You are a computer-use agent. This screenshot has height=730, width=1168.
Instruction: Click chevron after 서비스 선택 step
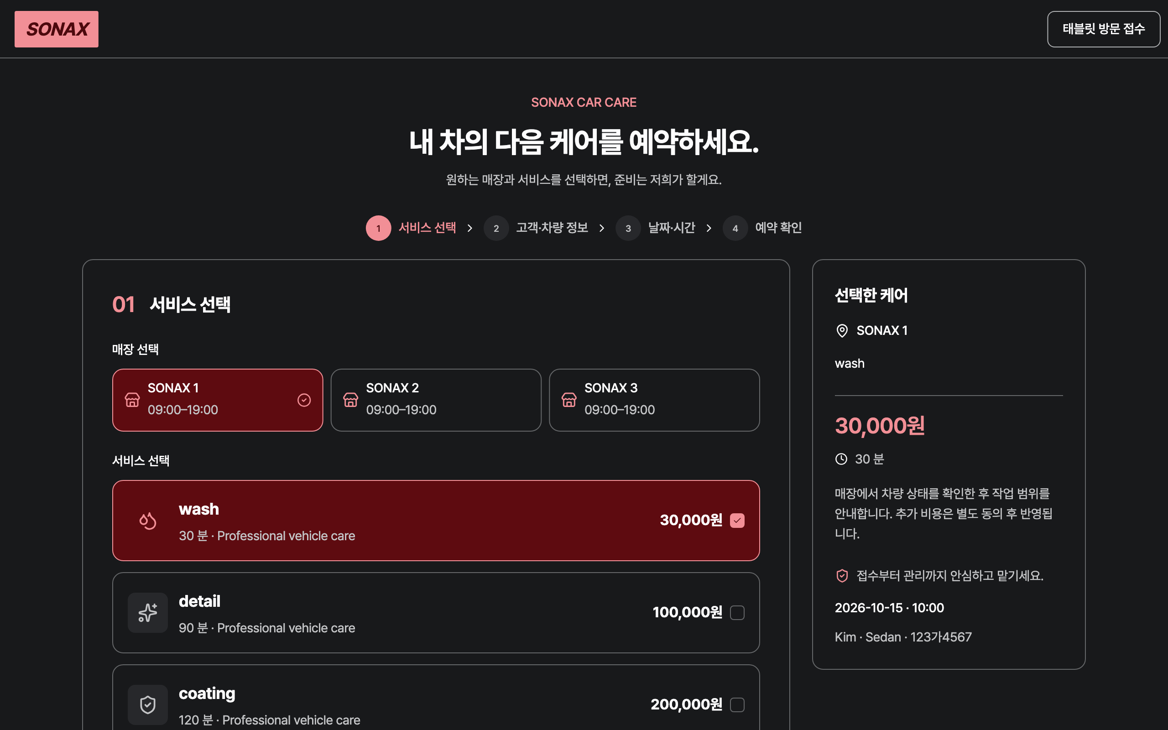tap(469, 228)
